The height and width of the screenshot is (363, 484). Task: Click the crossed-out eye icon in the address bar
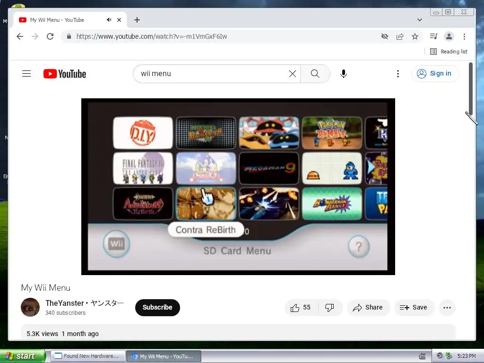pos(385,36)
